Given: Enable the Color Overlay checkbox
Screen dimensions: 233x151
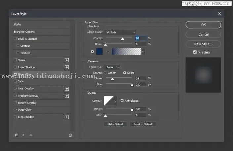Looking at the screenshot, I should coord(15,88).
